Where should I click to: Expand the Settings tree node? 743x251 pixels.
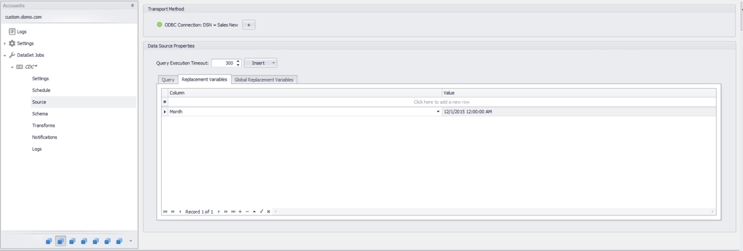5,43
